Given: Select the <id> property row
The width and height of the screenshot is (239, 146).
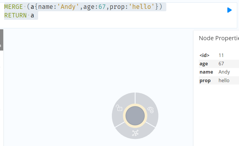Looking at the screenshot, I should [219, 55].
